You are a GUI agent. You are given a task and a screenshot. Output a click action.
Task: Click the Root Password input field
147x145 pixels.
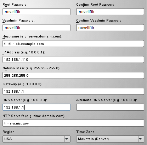click(36, 12)
